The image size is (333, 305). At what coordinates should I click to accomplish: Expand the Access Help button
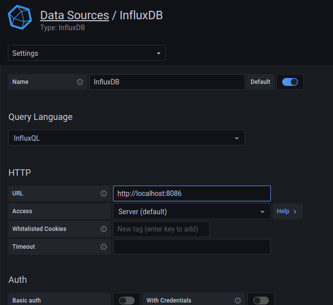[288, 211]
